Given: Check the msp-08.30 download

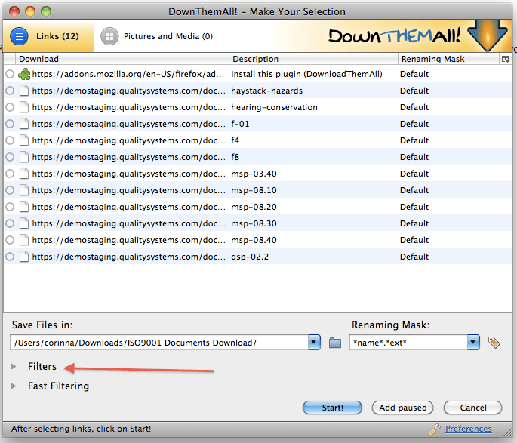Looking at the screenshot, I should pyautogui.click(x=10, y=223).
